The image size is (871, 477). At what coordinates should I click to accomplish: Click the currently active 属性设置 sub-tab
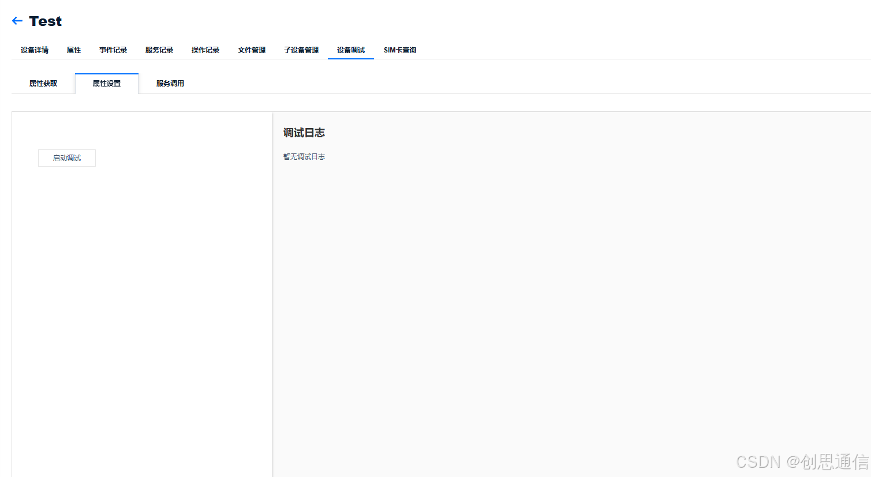point(106,83)
